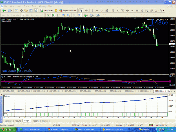Open the GBPUSDm,H4 chart tab

point(131,91)
